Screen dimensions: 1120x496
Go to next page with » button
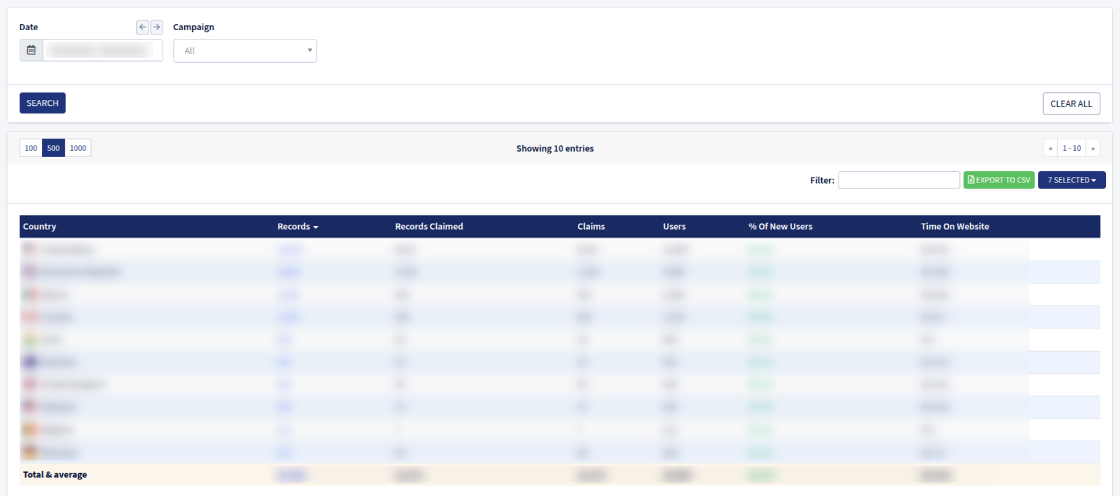pos(1093,148)
